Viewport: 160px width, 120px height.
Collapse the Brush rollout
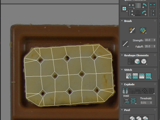[x=122, y=21]
